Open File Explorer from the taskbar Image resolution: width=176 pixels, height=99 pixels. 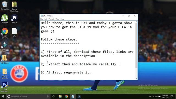coord(60,97)
